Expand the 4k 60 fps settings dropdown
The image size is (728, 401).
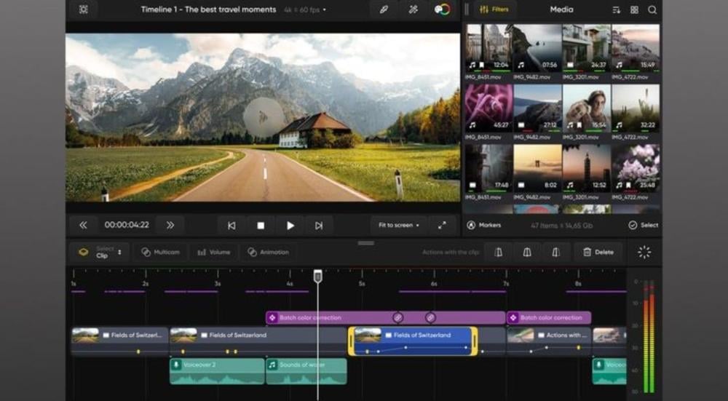pos(304,10)
